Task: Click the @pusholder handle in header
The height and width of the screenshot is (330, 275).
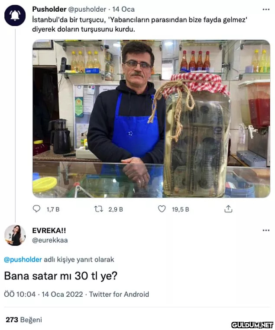Action: [87, 9]
